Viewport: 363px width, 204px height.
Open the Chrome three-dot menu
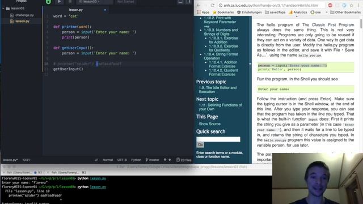pos(359,5)
